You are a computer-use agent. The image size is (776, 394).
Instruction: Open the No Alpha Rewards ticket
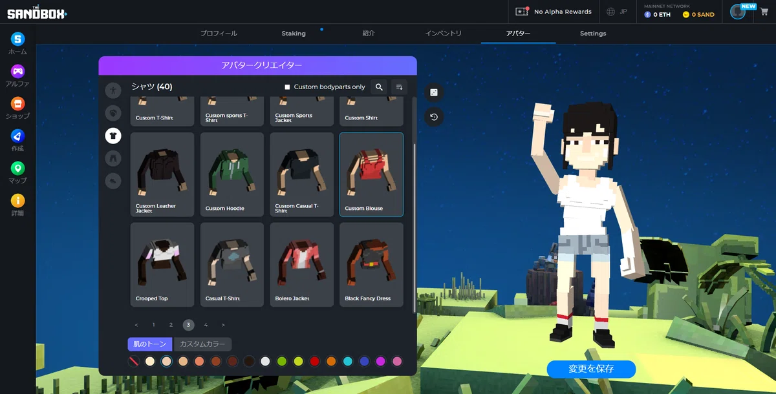pos(554,12)
